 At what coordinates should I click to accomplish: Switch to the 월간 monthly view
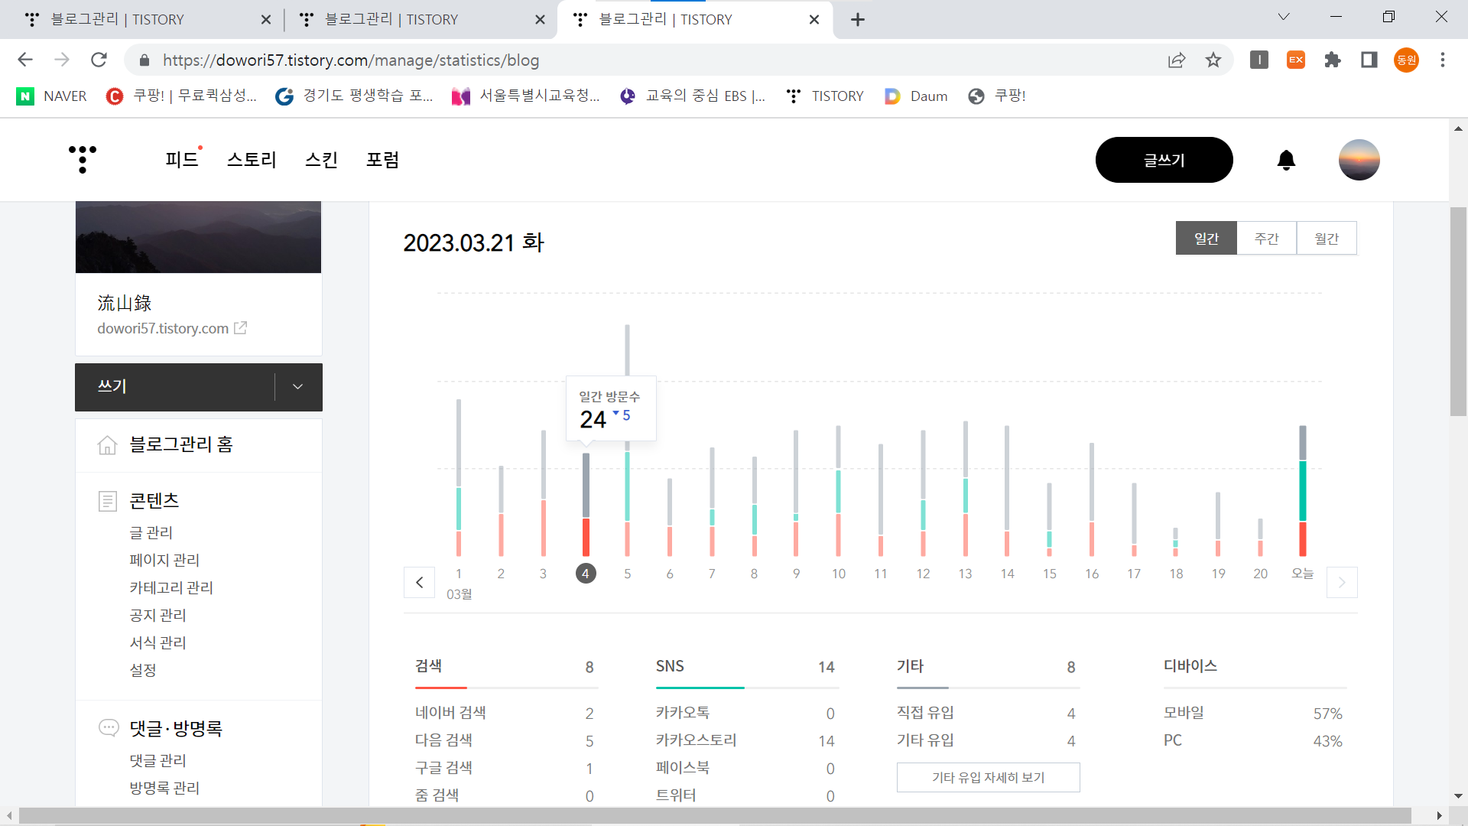[x=1327, y=239]
